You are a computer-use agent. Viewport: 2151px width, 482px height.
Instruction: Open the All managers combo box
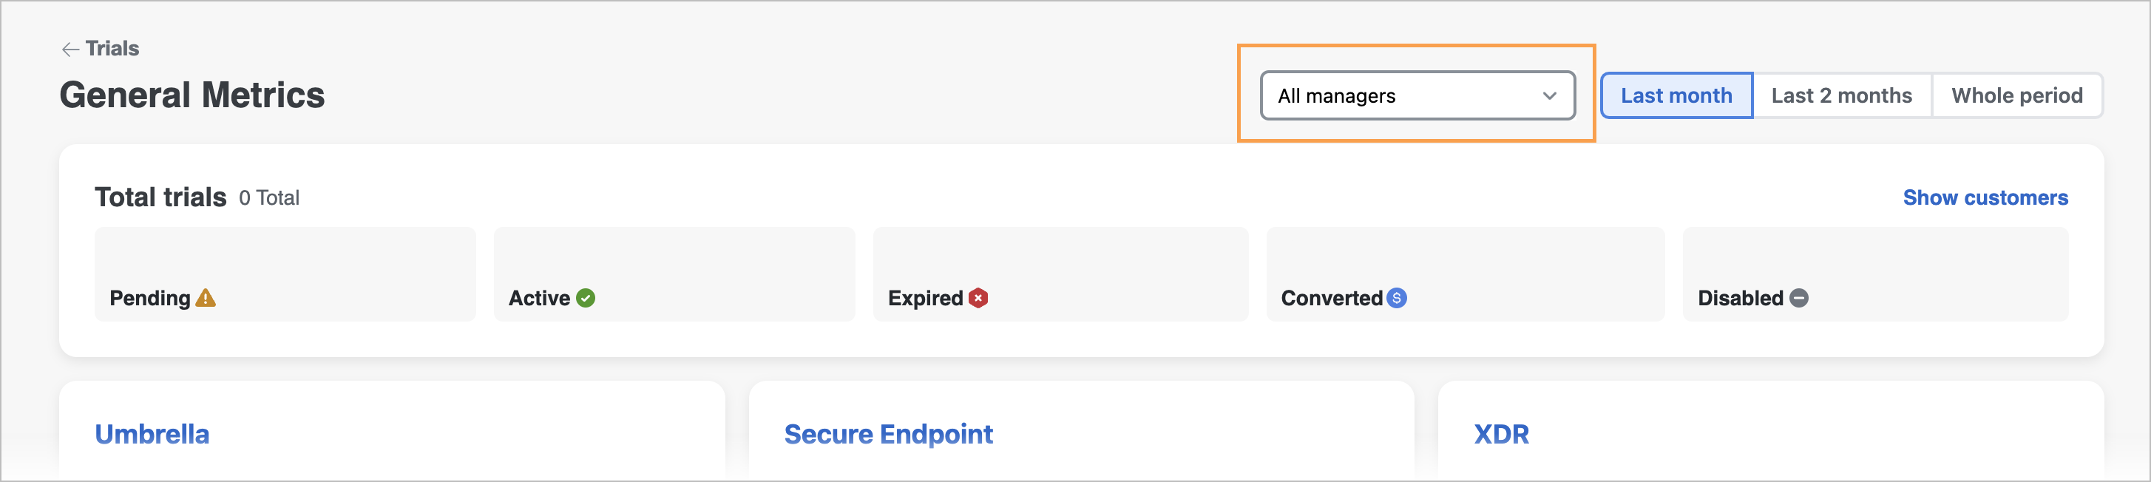click(x=1417, y=96)
